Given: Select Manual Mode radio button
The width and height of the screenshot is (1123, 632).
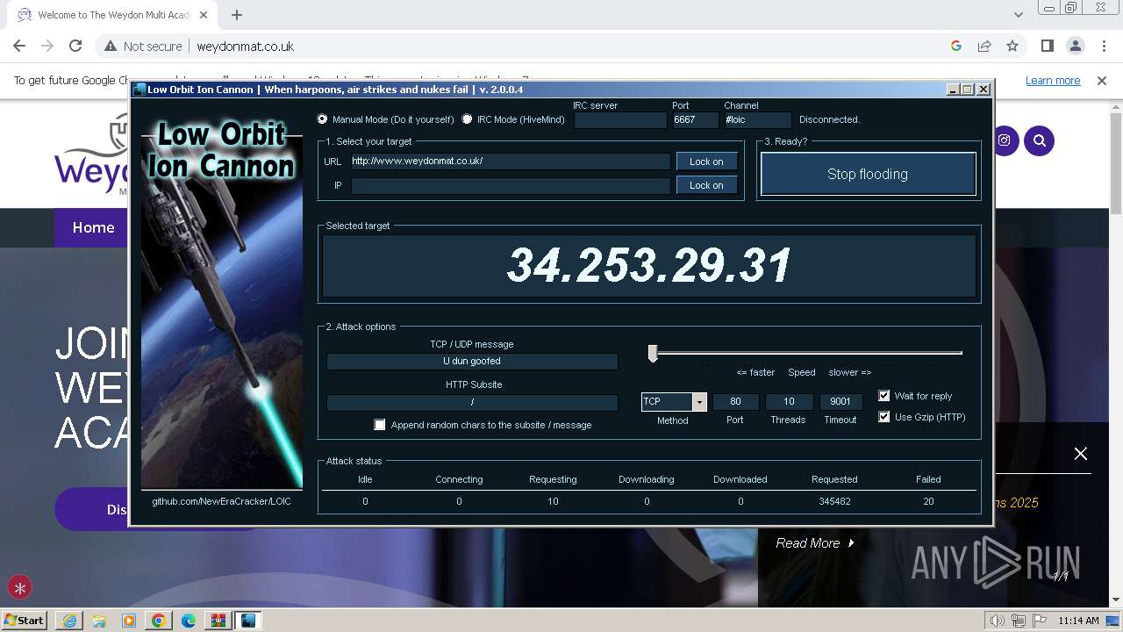Looking at the screenshot, I should (x=323, y=119).
